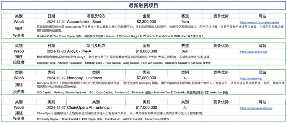287x123 pixels.
Task: Select the 竞争优势 header in ChainOpera block
Action: pyautogui.click(x=221, y=102)
